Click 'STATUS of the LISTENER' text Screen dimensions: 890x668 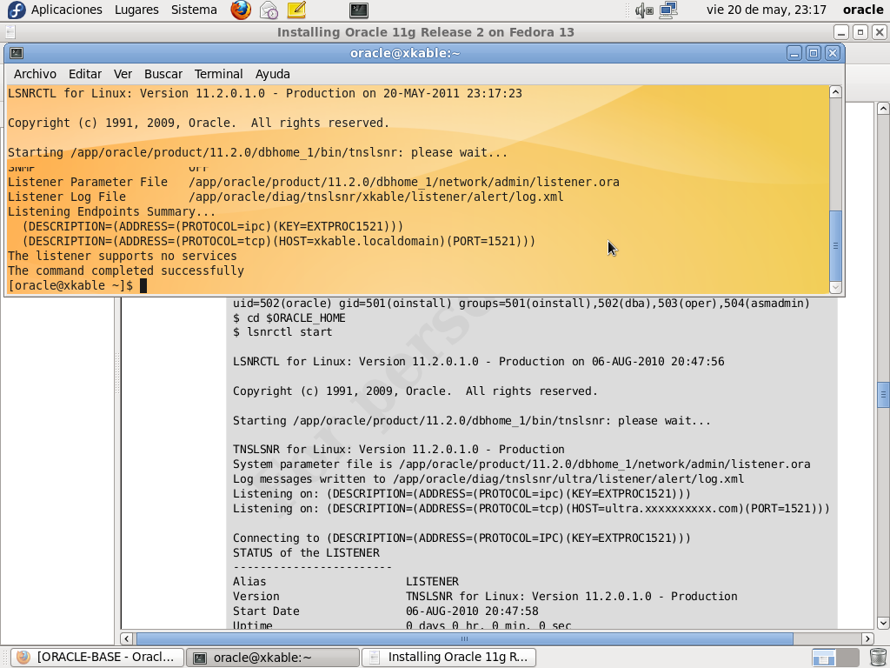tap(307, 552)
